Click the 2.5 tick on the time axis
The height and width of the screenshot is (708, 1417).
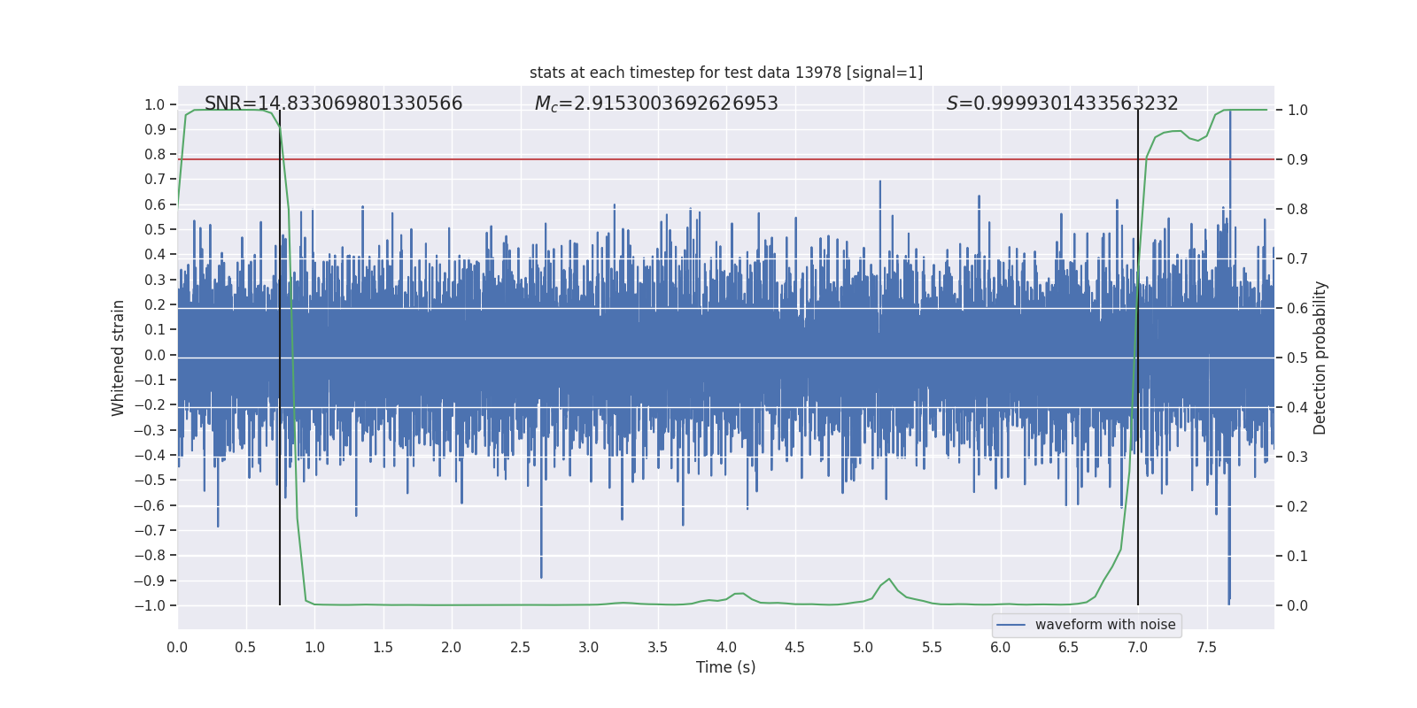520,647
